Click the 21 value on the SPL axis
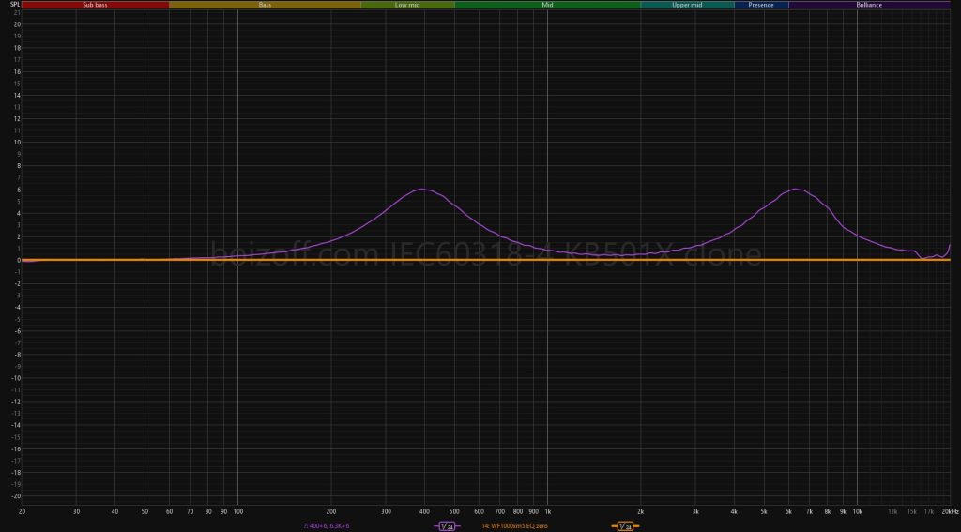This screenshot has height=532, width=961. [16, 12]
